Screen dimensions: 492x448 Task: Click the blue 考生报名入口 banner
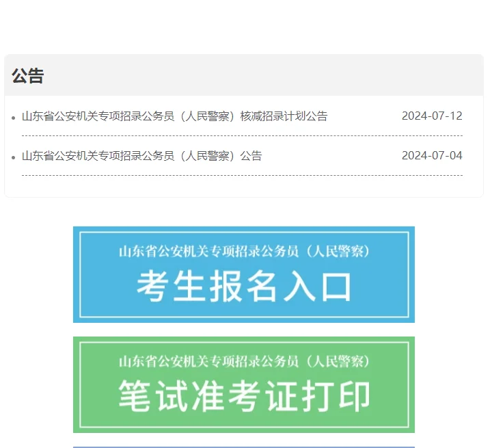tap(244, 274)
